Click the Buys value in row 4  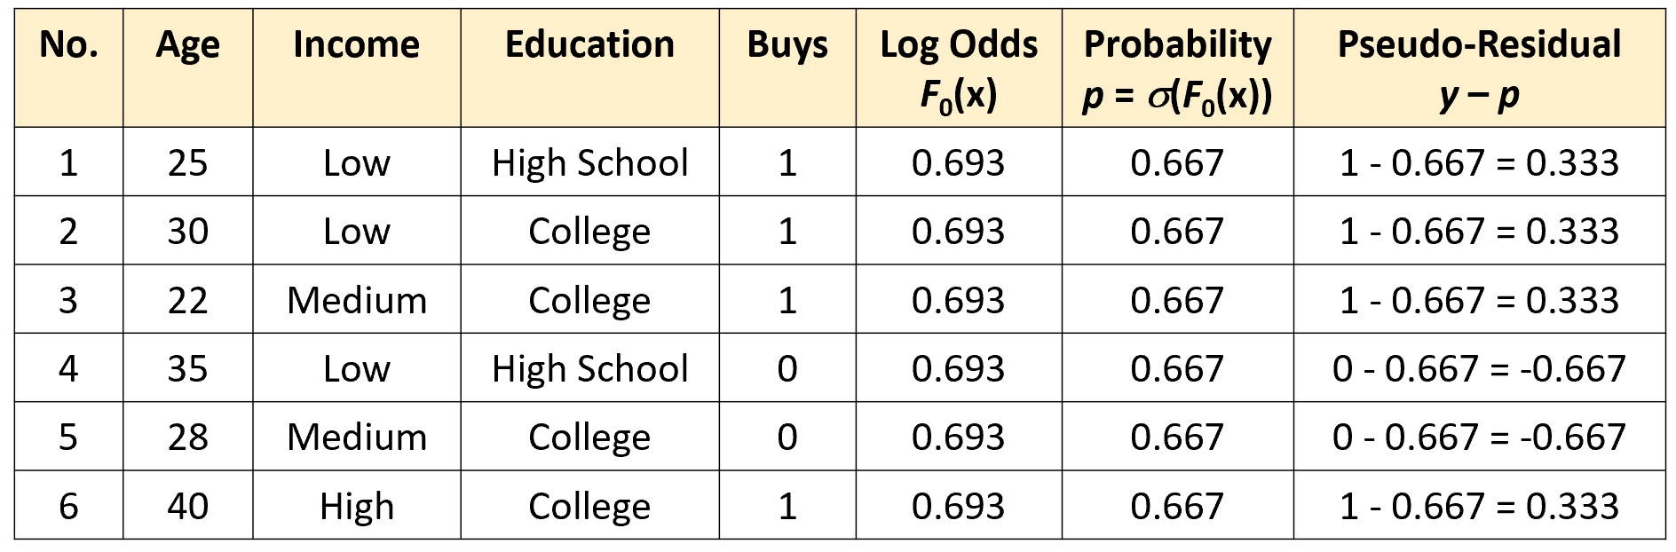click(x=787, y=368)
